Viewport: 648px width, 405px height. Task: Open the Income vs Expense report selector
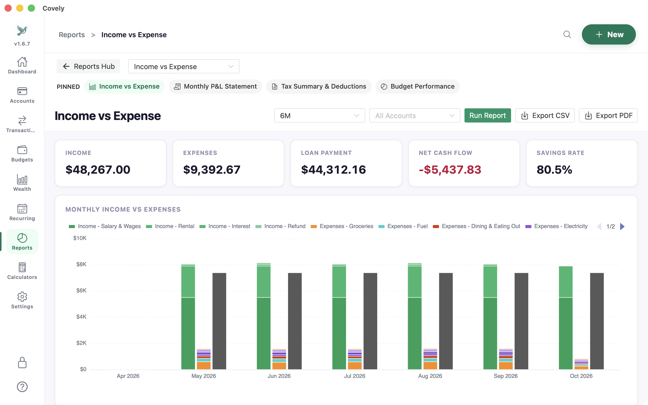click(x=184, y=66)
